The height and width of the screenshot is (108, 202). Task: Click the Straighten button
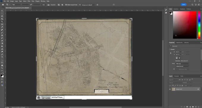click(52, 5)
